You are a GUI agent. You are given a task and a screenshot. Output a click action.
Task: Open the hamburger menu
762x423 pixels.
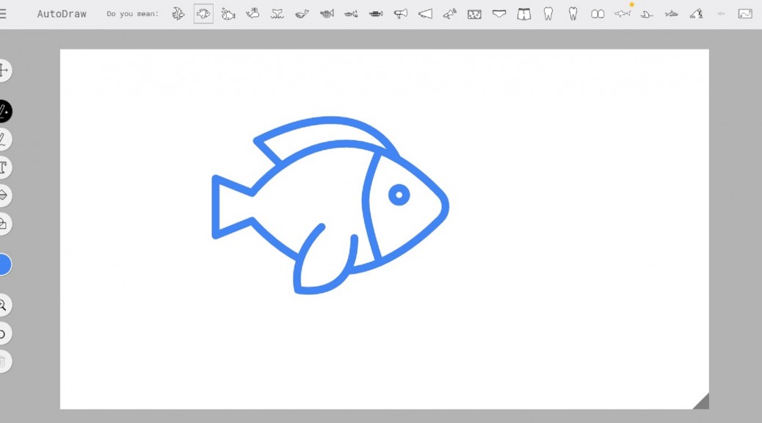pos(4,12)
